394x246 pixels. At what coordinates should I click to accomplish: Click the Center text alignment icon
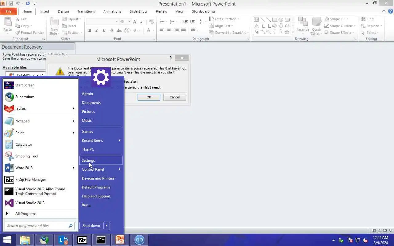click(x=169, y=30)
